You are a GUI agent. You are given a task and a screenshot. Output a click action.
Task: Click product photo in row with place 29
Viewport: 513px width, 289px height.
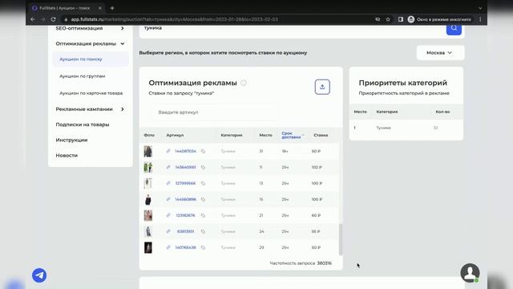pyautogui.click(x=148, y=247)
